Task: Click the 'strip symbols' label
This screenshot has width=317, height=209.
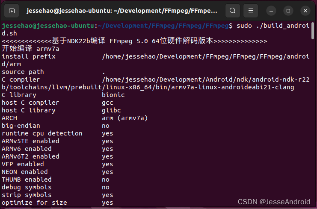Action: tap(27, 195)
